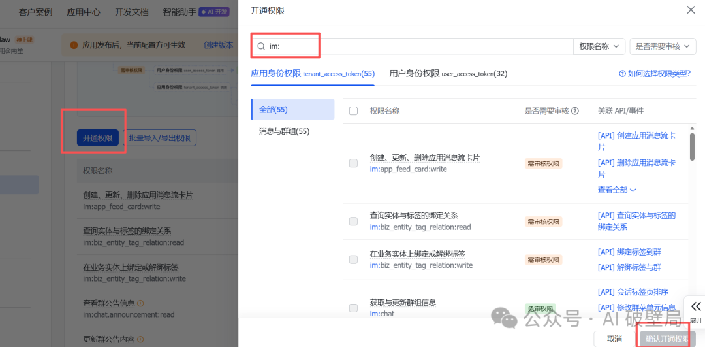
Task: Open [API] 查询实体与标签的绑定关系 link
Action: point(636,221)
